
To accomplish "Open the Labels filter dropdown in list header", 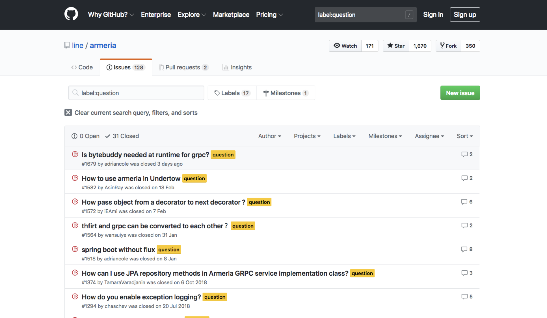I will coord(344,136).
